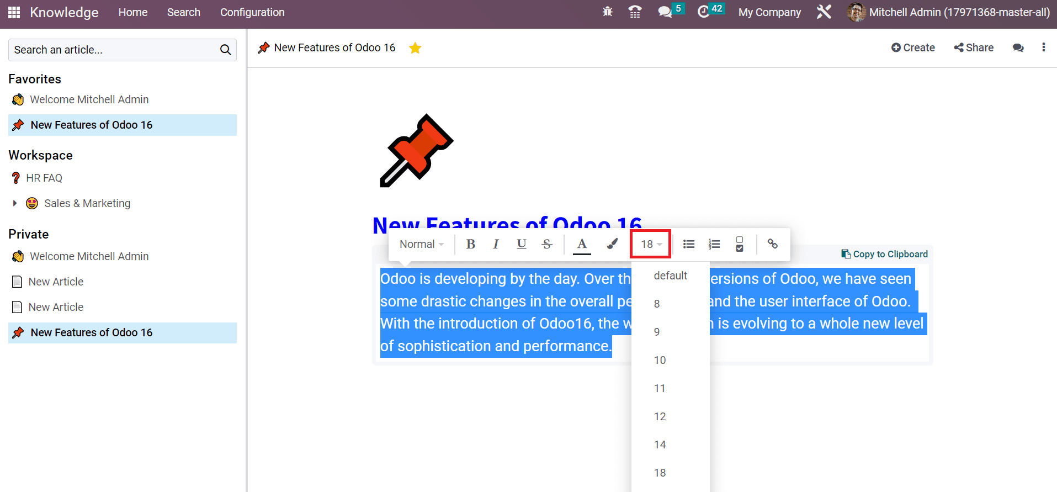Viewport: 1057px width, 492px height.
Task: Open the three-dot more options menu
Action: (1043, 47)
